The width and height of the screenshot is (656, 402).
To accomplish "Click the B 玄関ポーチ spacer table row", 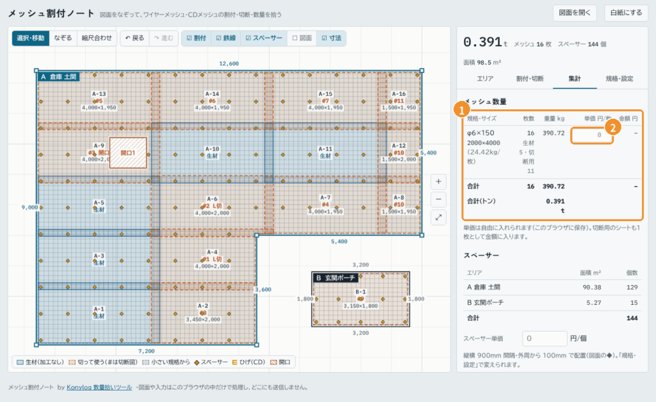I will [x=552, y=303].
